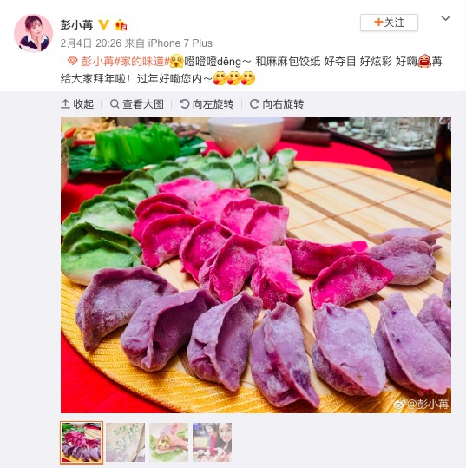
Task: Click the membership badge next to the username
Action: (121, 25)
